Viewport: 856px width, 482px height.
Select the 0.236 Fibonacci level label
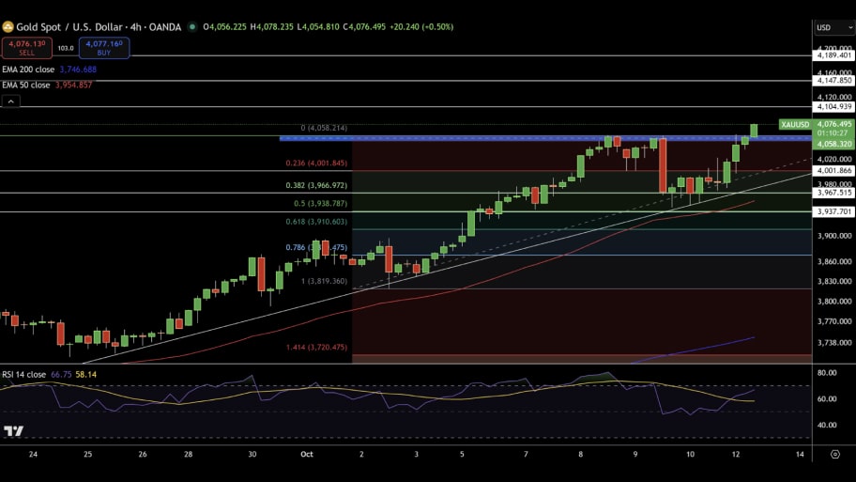pyautogui.click(x=316, y=163)
